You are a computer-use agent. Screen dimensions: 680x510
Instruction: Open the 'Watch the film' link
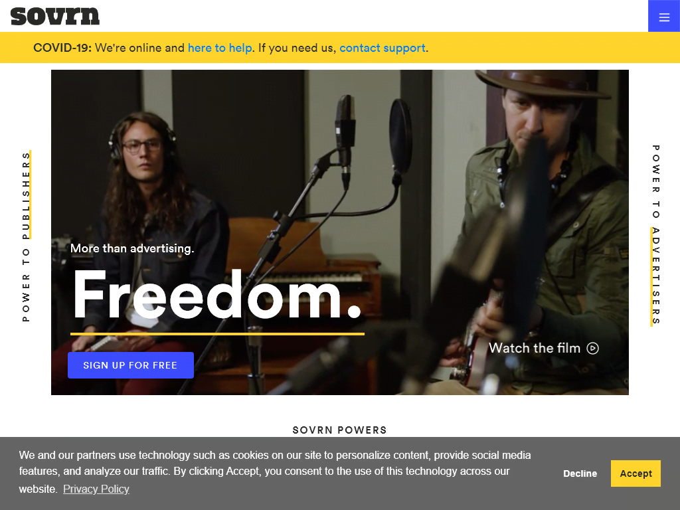tap(543, 348)
